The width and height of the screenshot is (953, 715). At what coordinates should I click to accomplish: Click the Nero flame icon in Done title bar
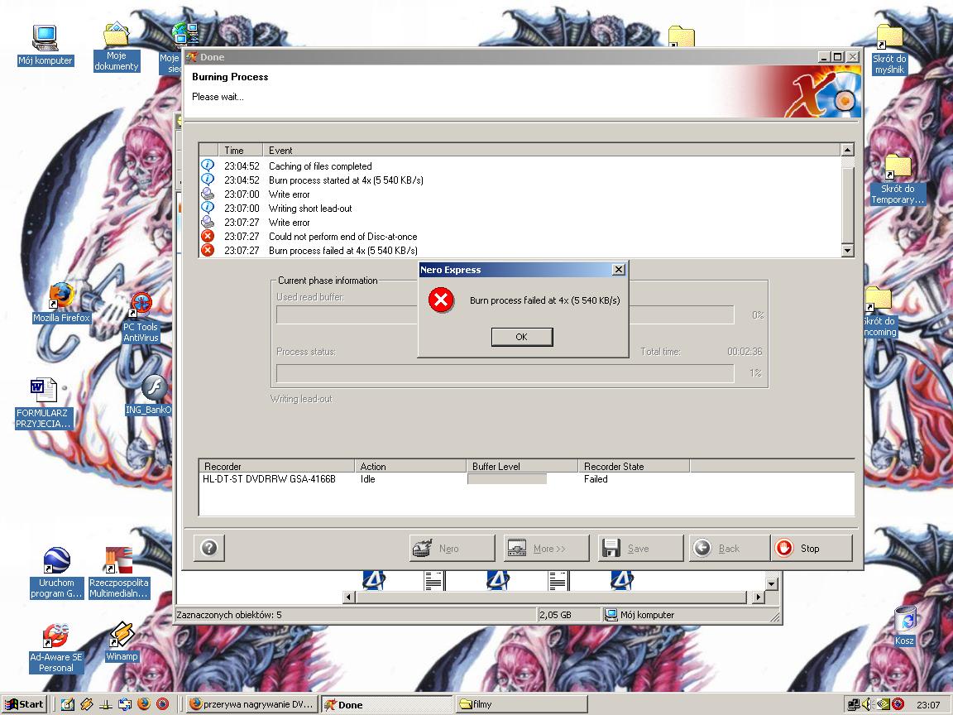click(x=191, y=57)
